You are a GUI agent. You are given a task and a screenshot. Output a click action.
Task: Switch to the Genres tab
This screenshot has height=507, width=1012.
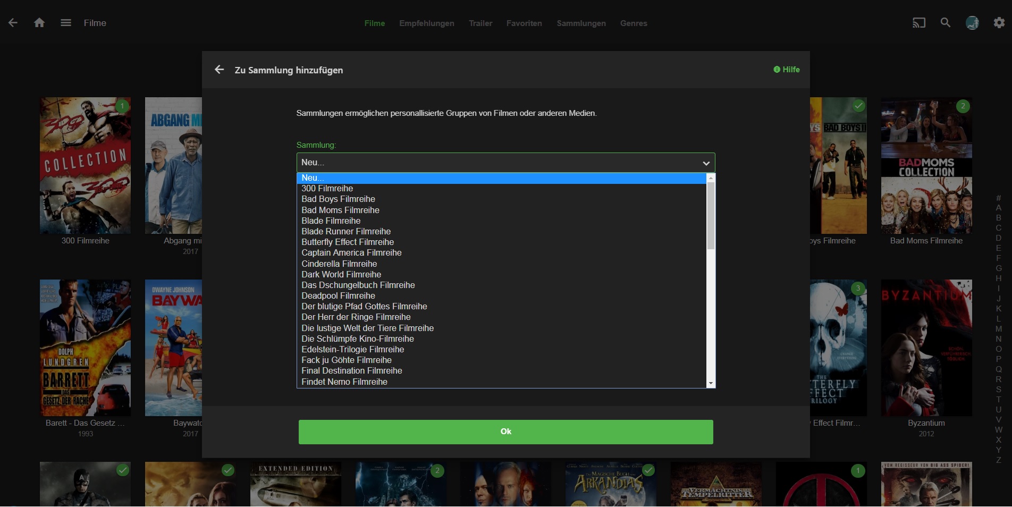634,23
